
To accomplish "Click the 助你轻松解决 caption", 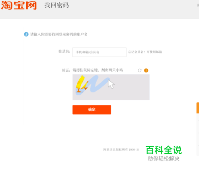I will (x=164, y=158).
